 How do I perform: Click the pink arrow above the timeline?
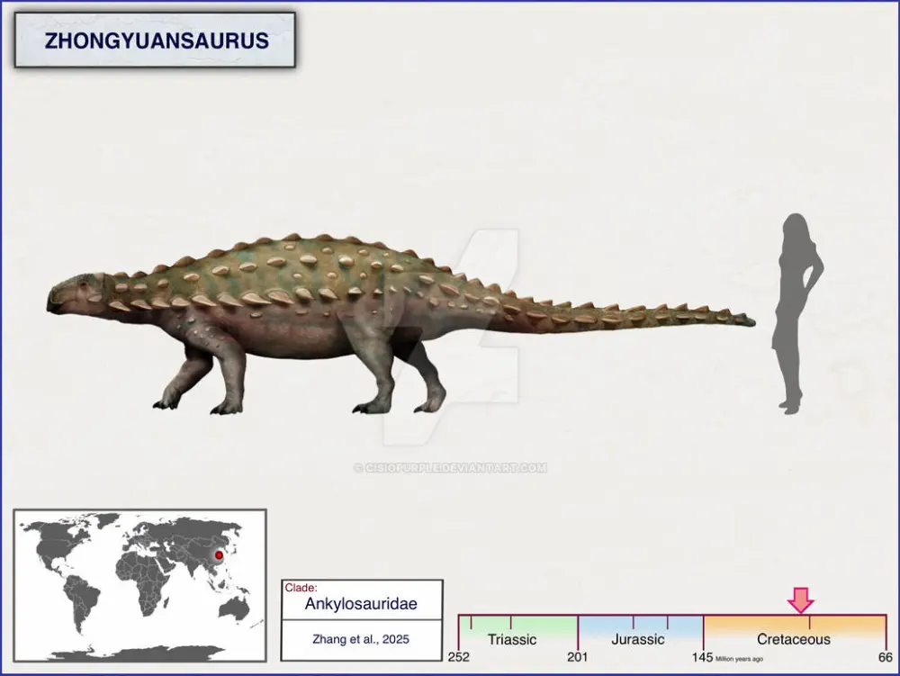[x=800, y=600]
